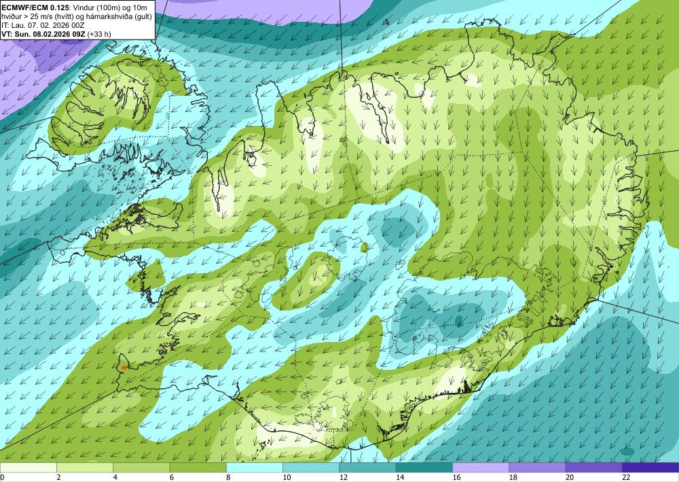Select the darkest purple legend swatch above 22
Viewport: 679px width, 482px height.
click(650, 468)
